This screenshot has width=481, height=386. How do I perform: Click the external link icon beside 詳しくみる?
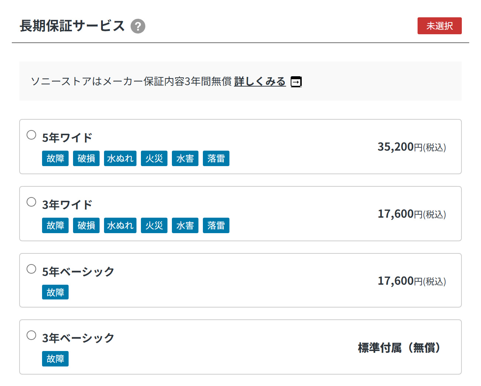(x=296, y=81)
